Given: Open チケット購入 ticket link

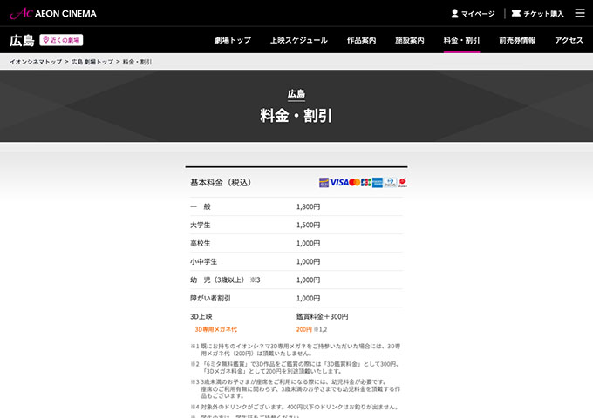Looking at the screenshot, I should pyautogui.click(x=537, y=14).
